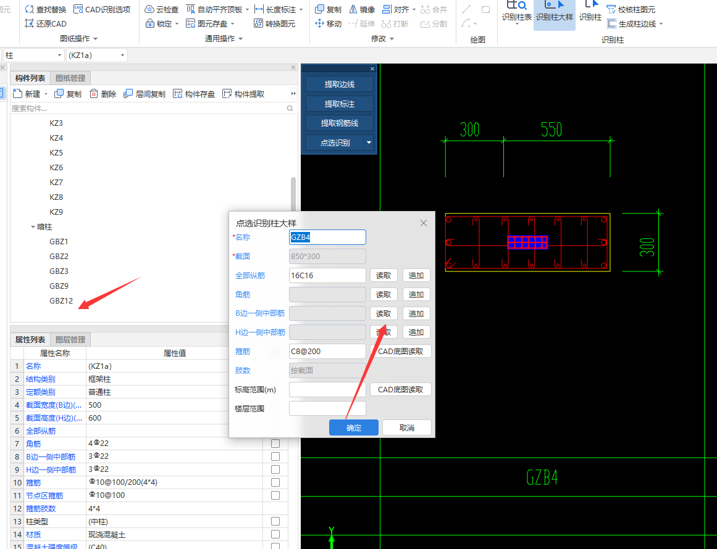Tick the checkbox for 材质 row
Screen dimensions: 717x549
(x=275, y=534)
